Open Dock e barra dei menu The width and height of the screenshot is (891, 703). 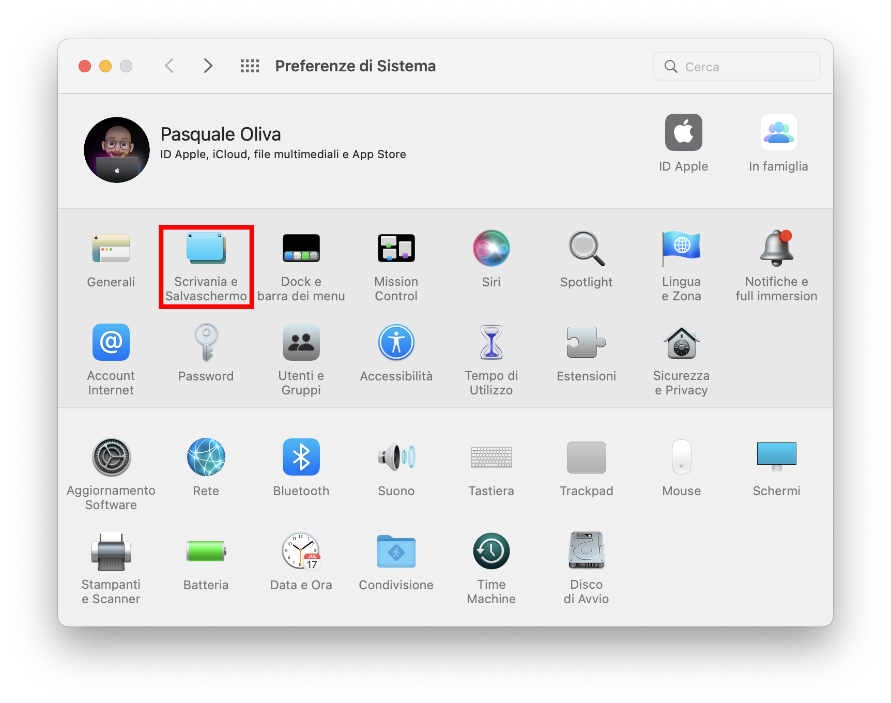(x=301, y=249)
